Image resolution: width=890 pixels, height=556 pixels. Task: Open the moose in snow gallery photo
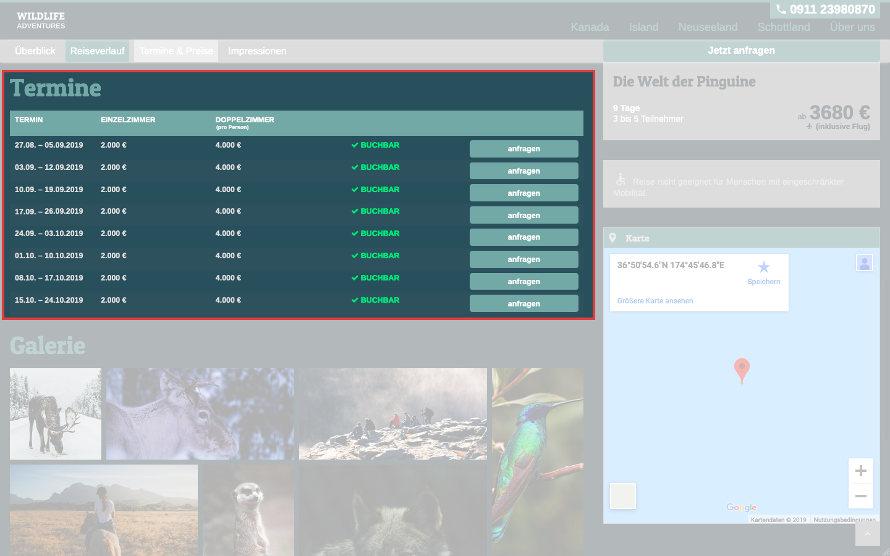56,414
